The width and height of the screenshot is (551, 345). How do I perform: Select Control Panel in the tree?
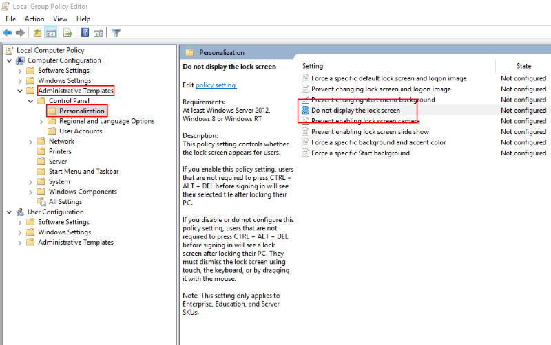point(69,101)
